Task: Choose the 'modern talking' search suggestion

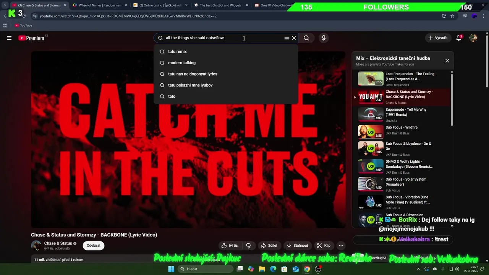Action: (x=226, y=63)
